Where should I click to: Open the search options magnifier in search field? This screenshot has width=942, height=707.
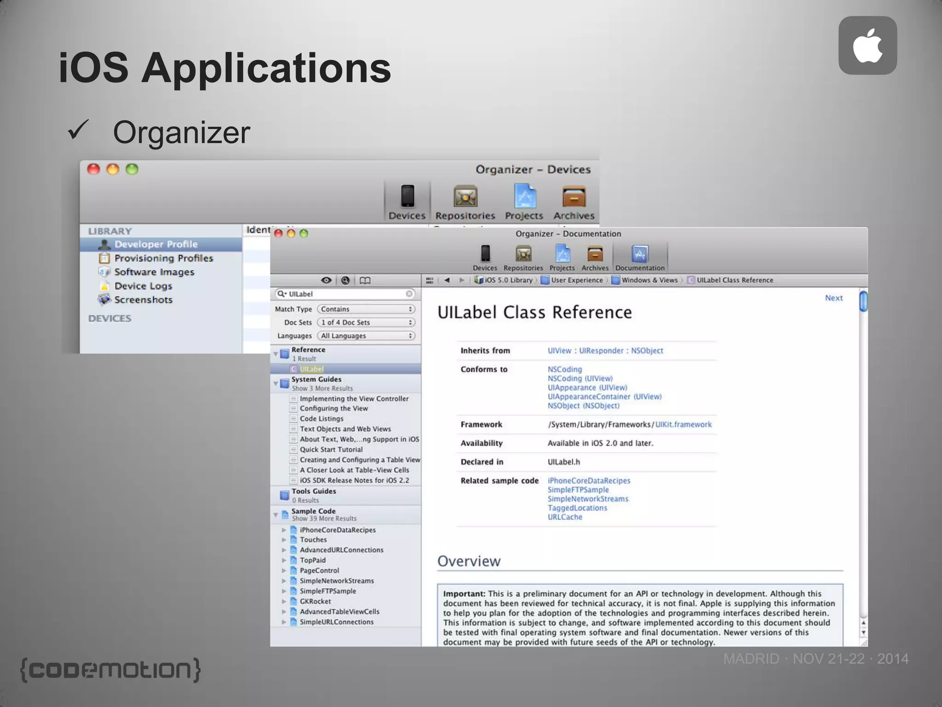click(281, 294)
